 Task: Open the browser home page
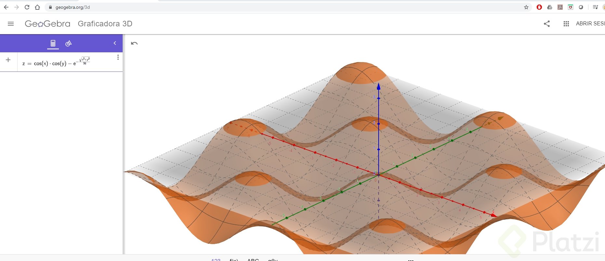[x=37, y=7]
